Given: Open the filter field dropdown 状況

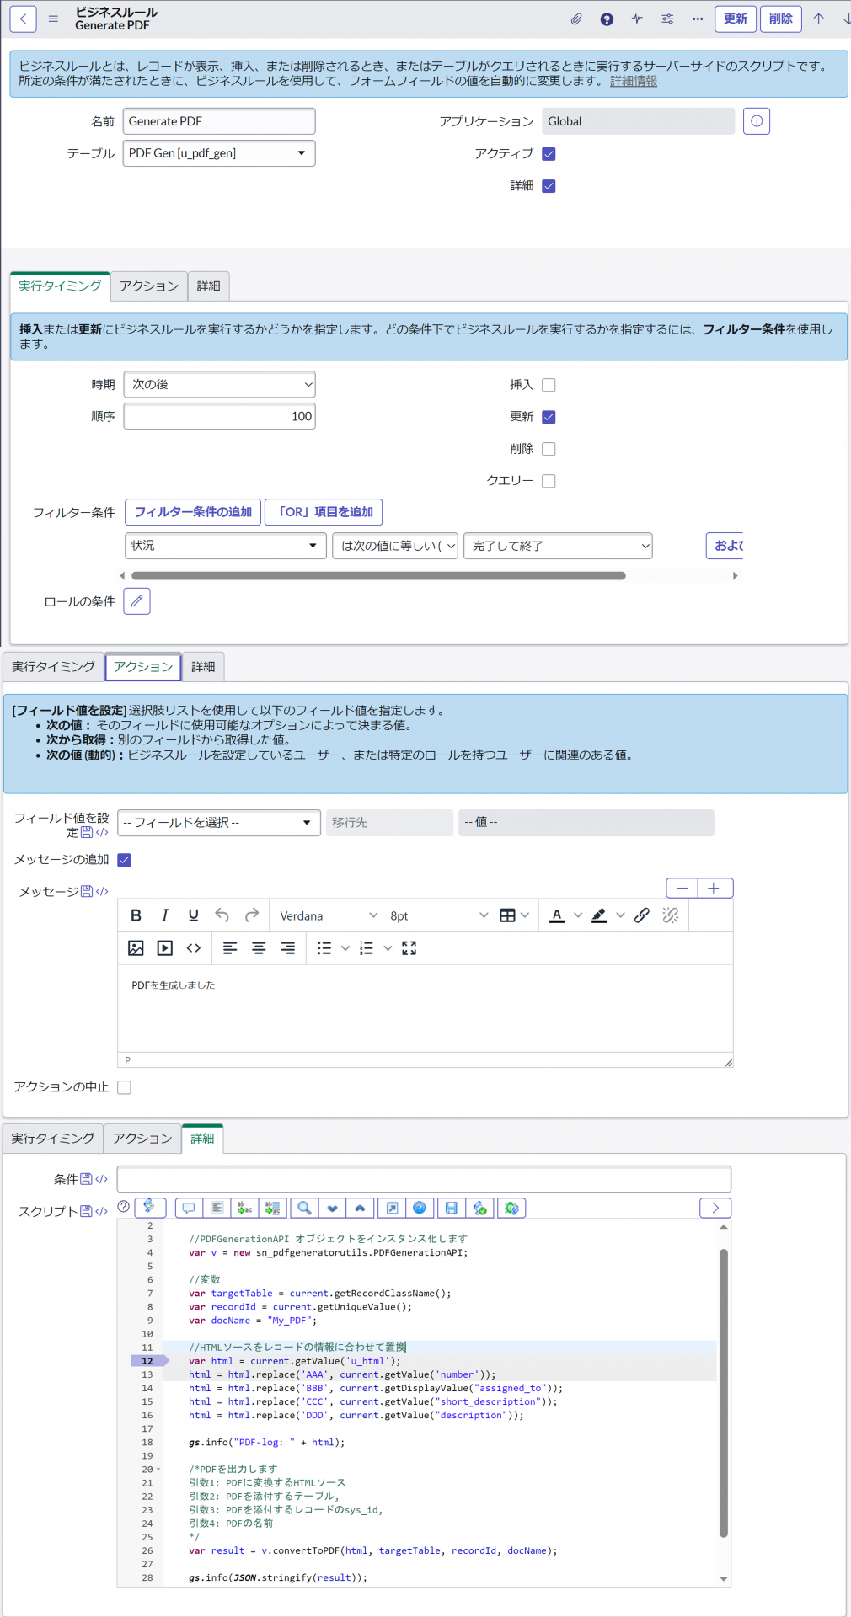Looking at the screenshot, I should (225, 546).
